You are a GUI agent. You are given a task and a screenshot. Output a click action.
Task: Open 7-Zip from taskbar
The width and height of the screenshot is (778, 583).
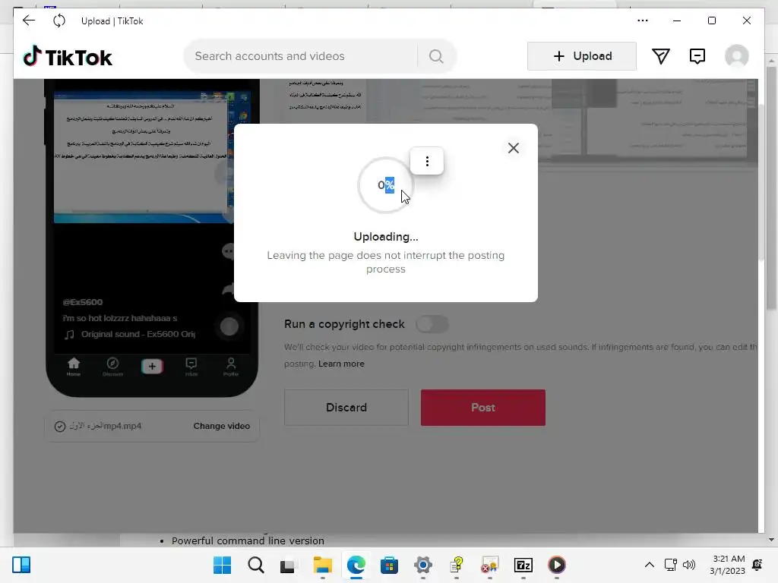[523, 565]
